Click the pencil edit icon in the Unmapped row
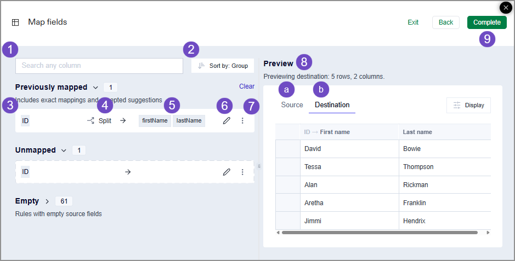Viewport: 515px width, 261px height. pos(227,172)
